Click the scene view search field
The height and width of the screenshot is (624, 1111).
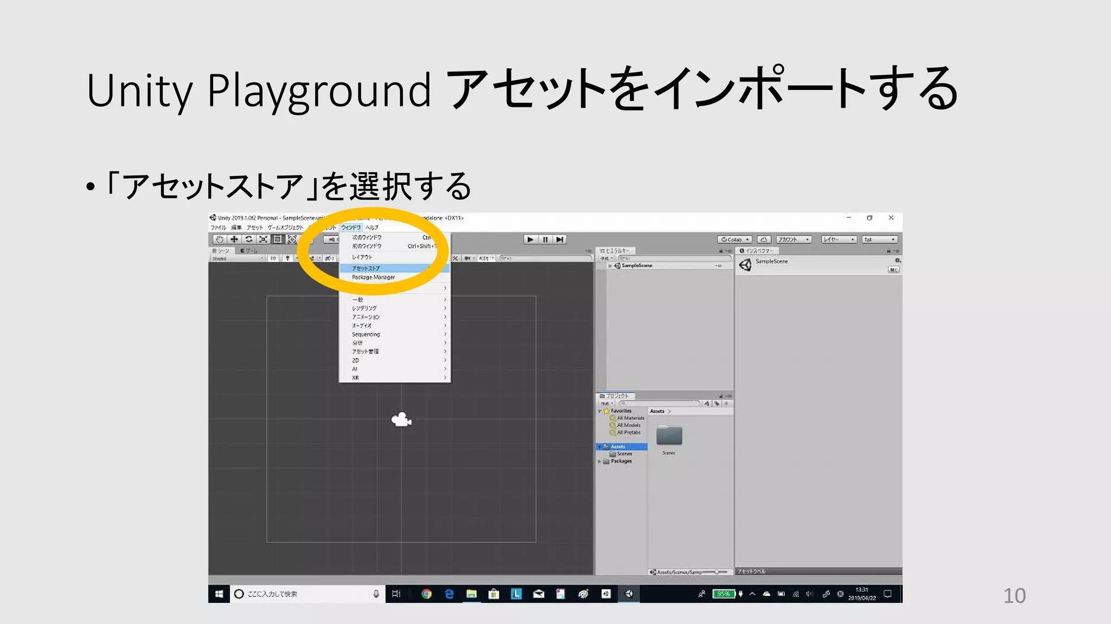545,258
